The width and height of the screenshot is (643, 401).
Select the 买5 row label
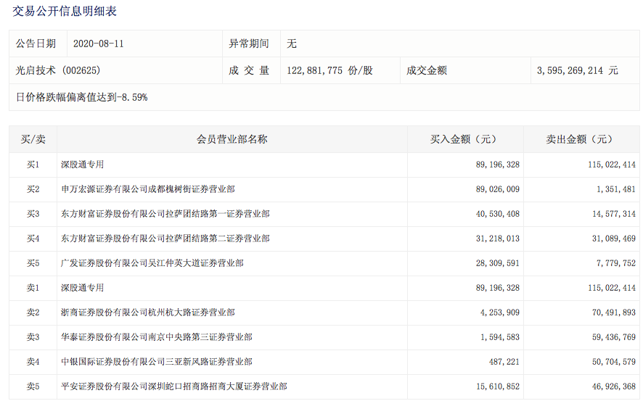click(33, 263)
